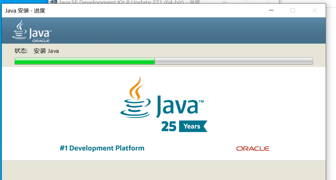Click the "Java 安装 - 进度" title text
The width and height of the screenshot is (336, 180).
pyautogui.click(x=25, y=10)
